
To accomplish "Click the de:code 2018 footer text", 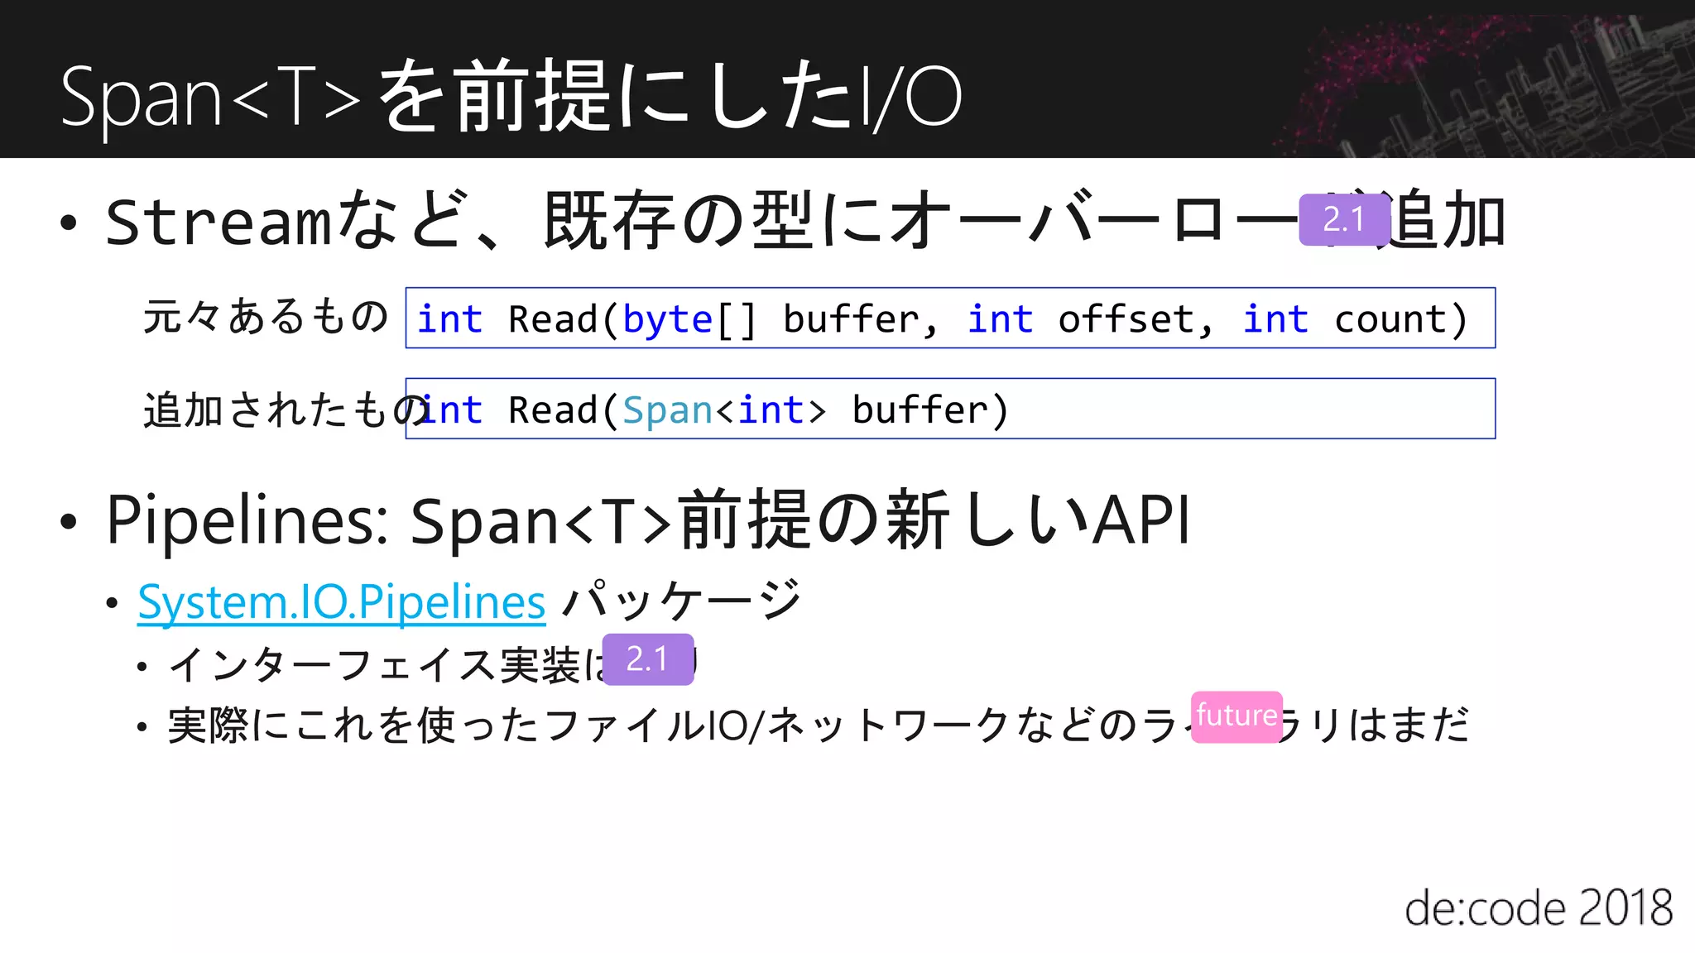I will 1539,908.
